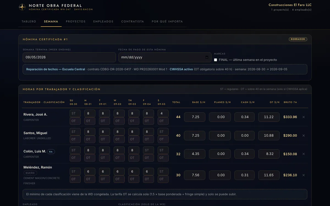
Task: Click Santos's cash rate 0.00 field
Action: tap(244, 135)
